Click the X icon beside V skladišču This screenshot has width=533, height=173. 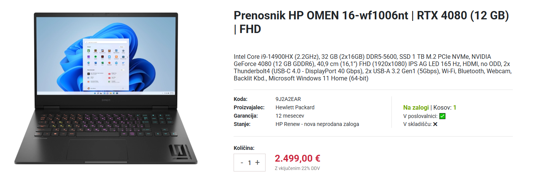click(435, 124)
